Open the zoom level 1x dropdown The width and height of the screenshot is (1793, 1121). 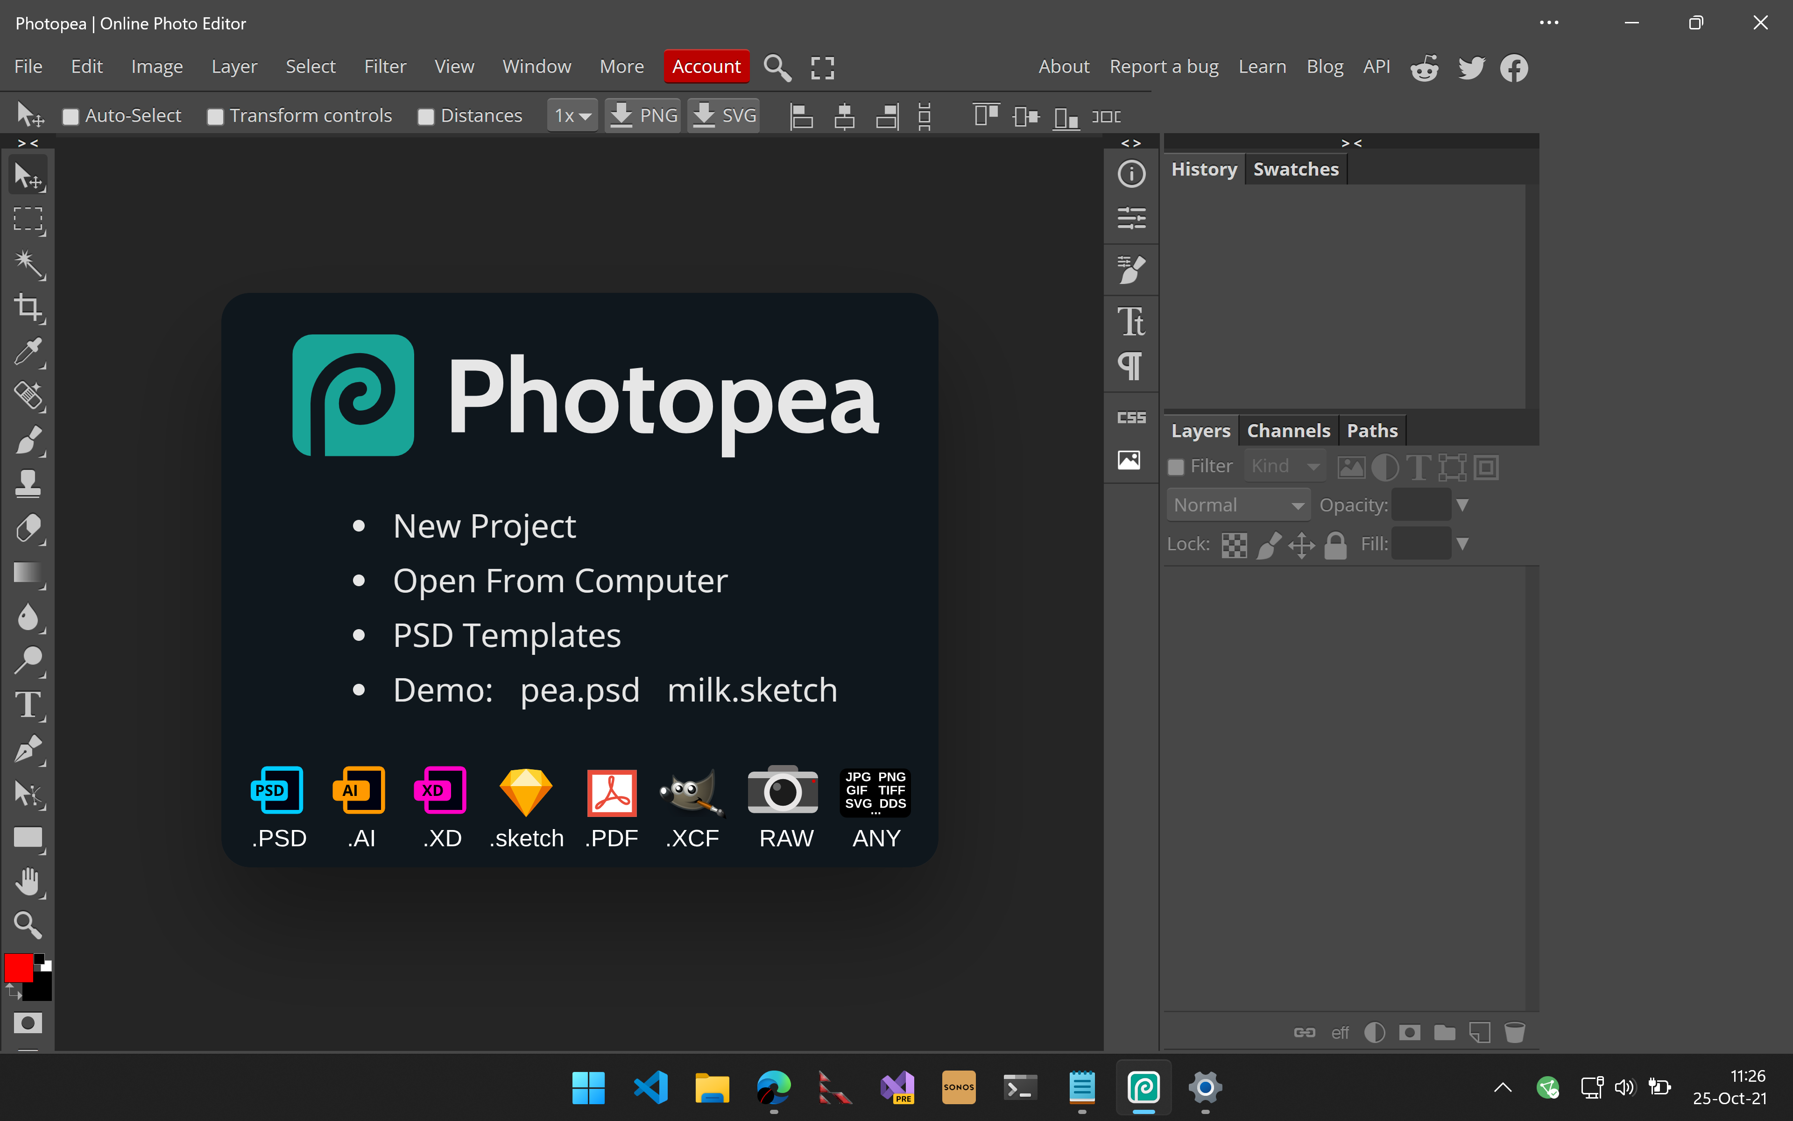tap(571, 115)
